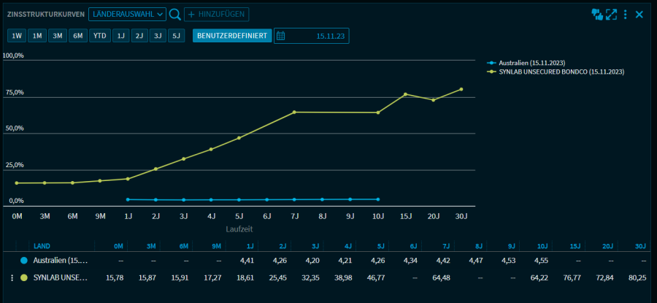
Task: Expand the widget to fullscreen
Action: (x=612, y=14)
